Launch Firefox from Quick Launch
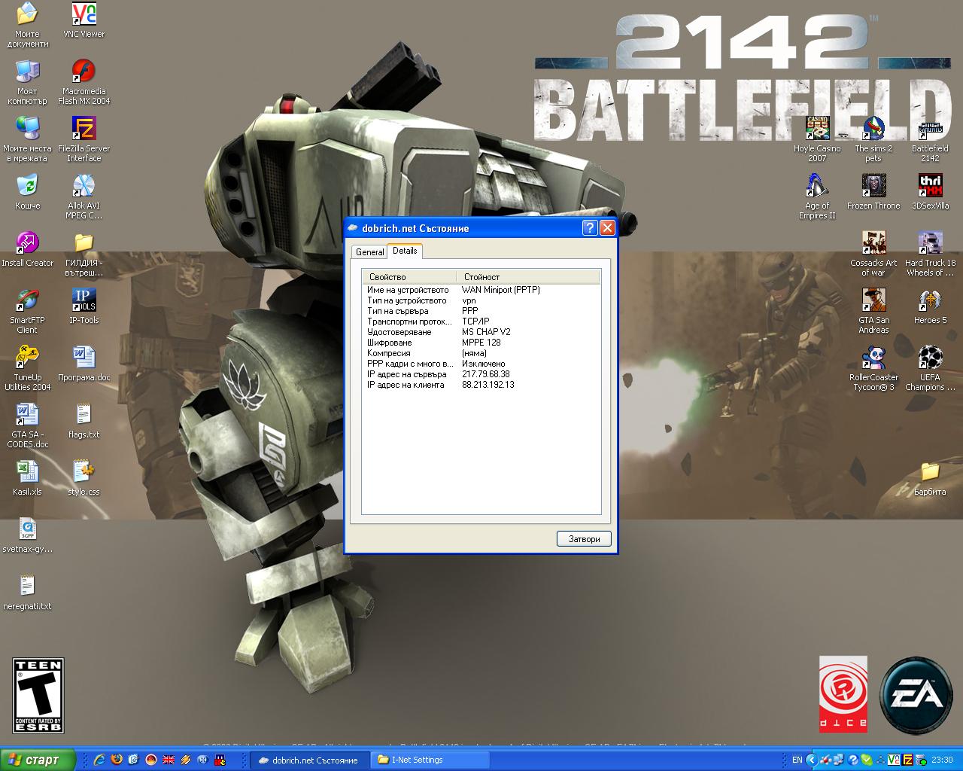963x771 pixels. click(117, 760)
